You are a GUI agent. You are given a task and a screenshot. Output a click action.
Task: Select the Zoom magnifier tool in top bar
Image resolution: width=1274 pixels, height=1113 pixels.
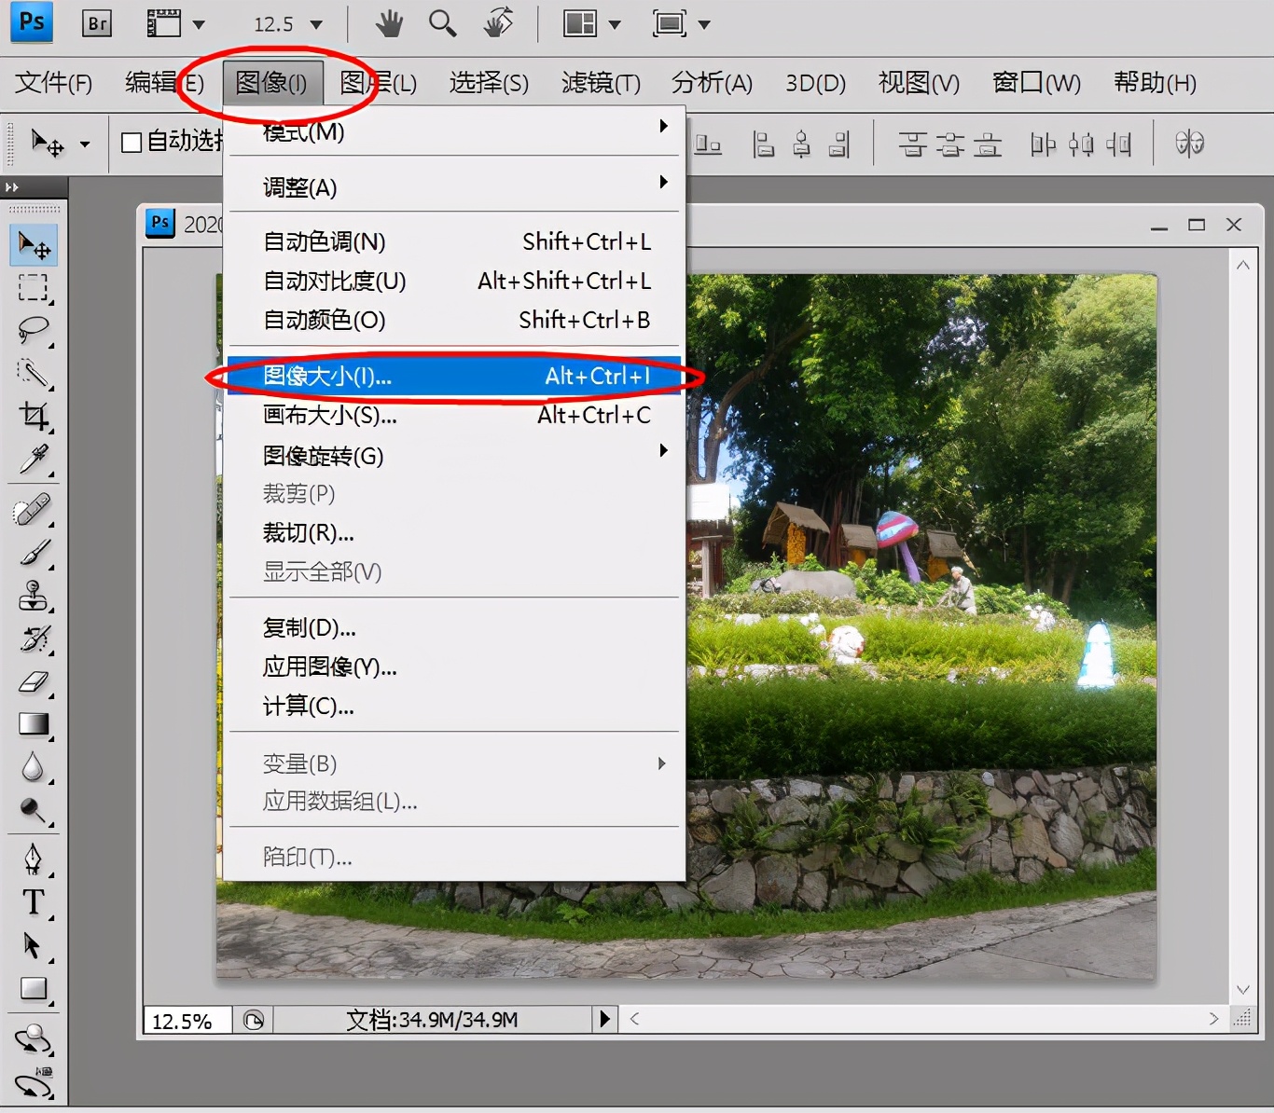pos(443,23)
